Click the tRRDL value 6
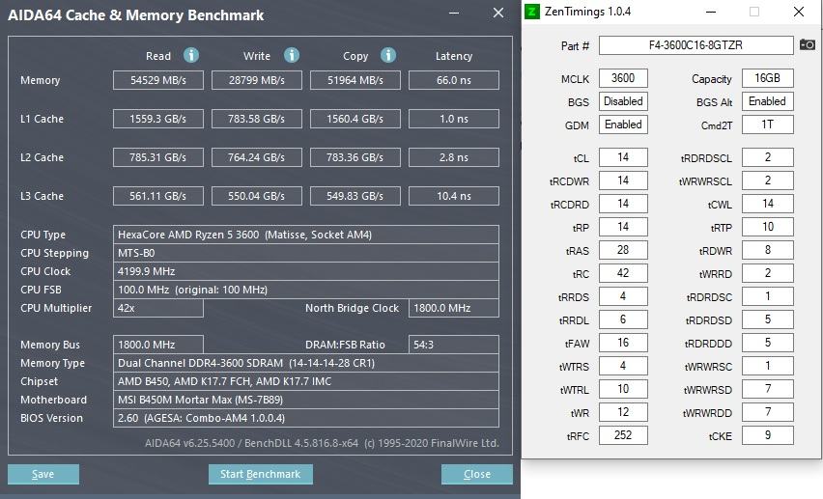This screenshot has width=823, height=499. click(x=623, y=319)
